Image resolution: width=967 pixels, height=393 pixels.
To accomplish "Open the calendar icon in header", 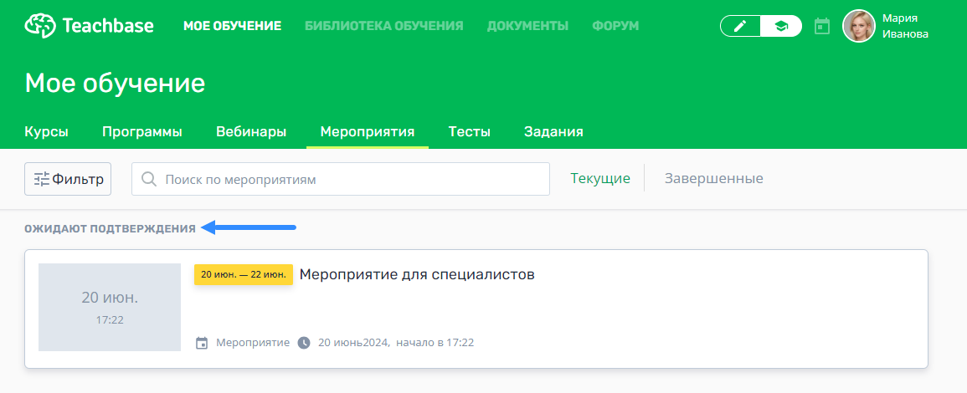I will click(x=822, y=26).
